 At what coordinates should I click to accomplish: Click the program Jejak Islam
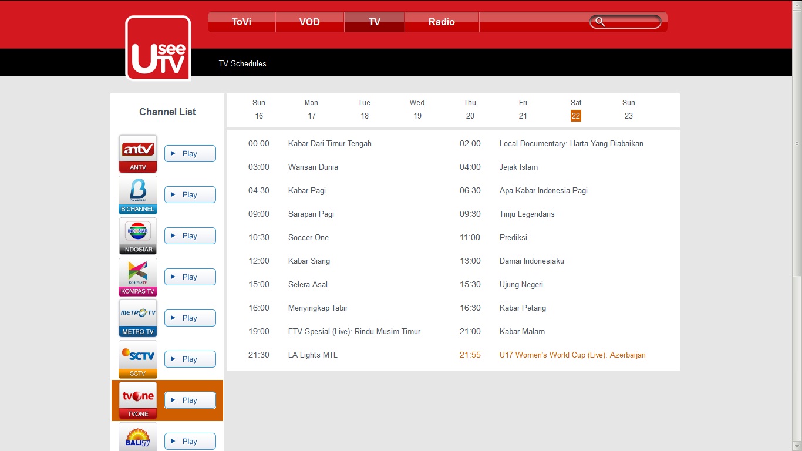[518, 167]
